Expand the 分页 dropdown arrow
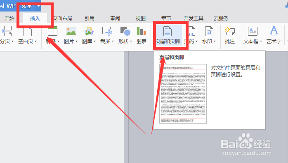Viewport: 288px width, 163px height. pyautogui.click(x=12, y=41)
